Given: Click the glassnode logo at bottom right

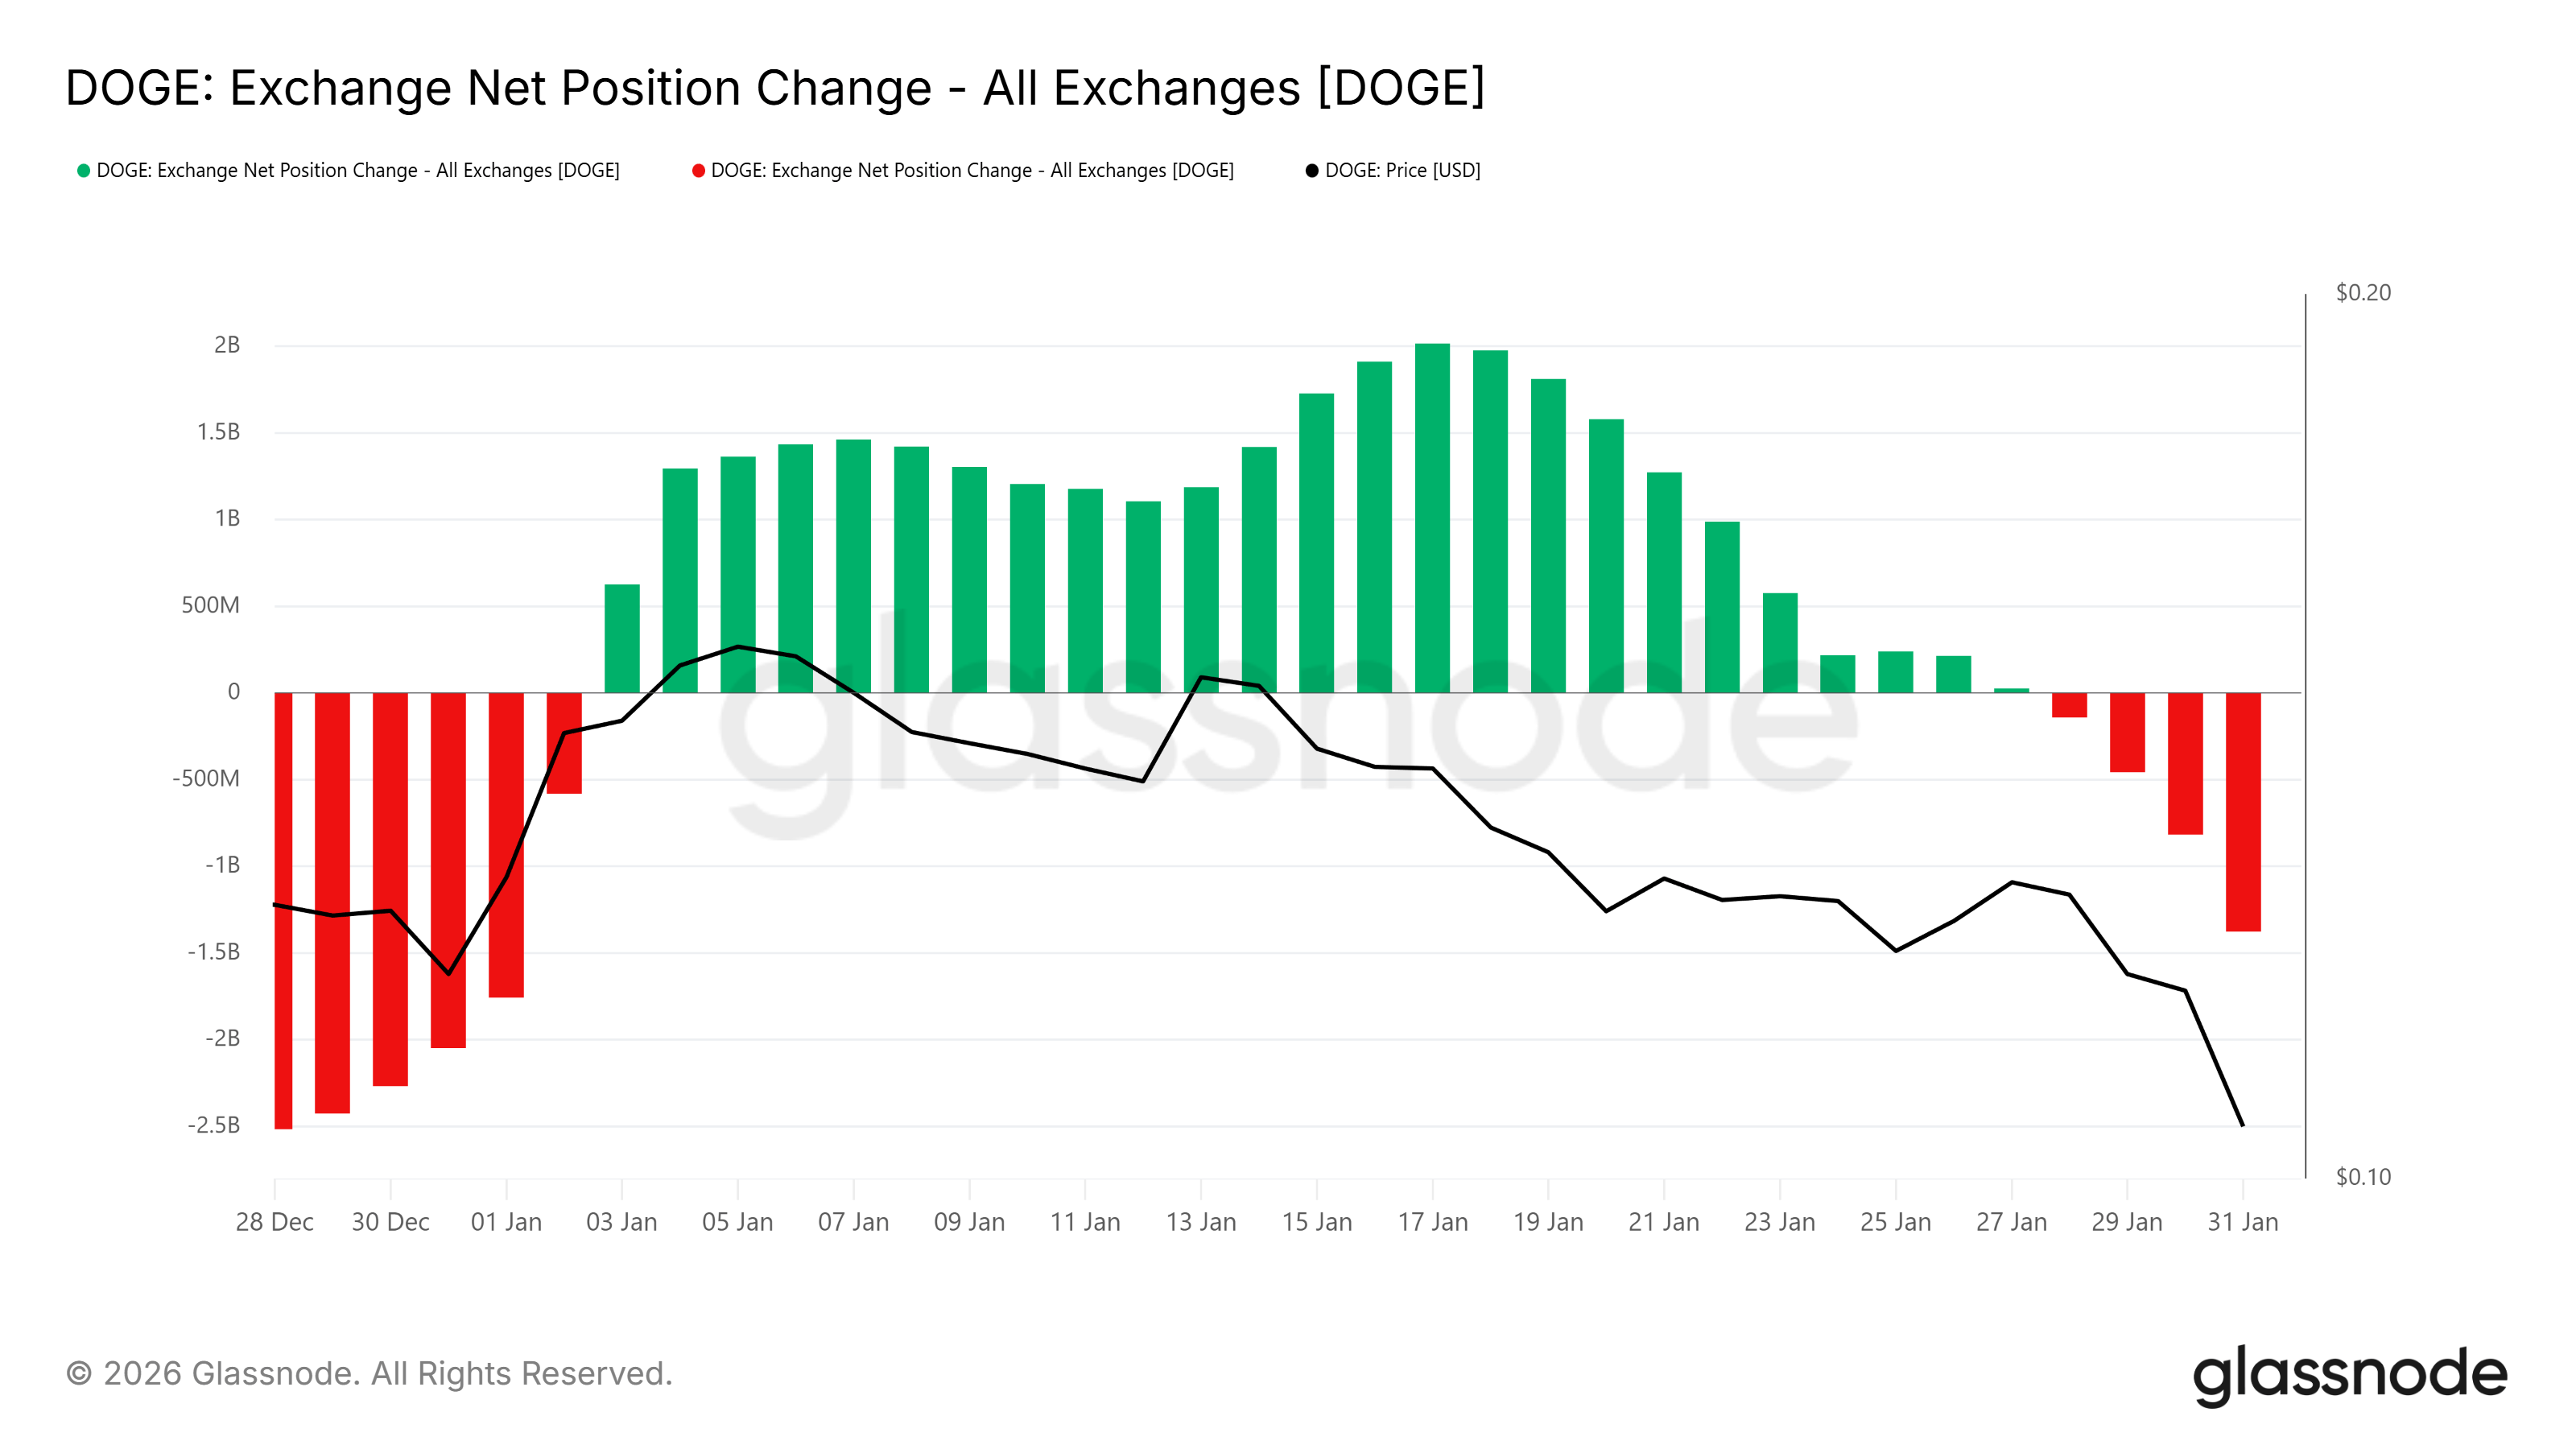Looking at the screenshot, I should pos(2350,1374).
